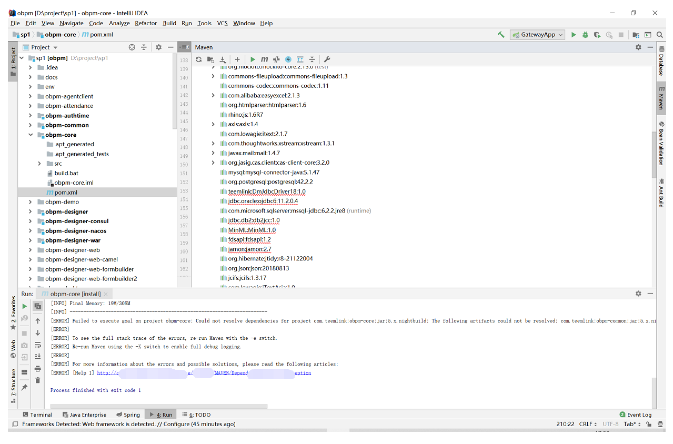Open Maven Settings wrench icon
This screenshot has width=673, height=444.
click(327, 59)
